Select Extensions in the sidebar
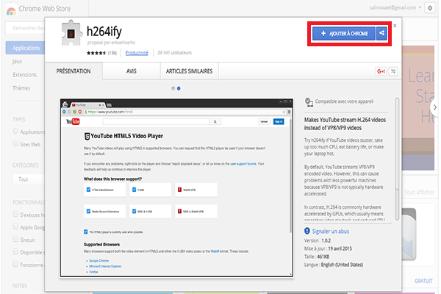 point(24,74)
